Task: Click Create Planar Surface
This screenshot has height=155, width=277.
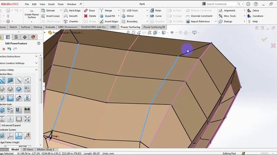Action: (x=32, y=14)
